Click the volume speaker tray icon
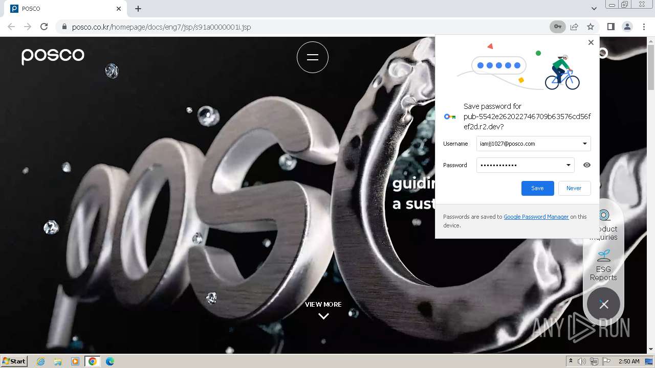 [x=582, y=361]
